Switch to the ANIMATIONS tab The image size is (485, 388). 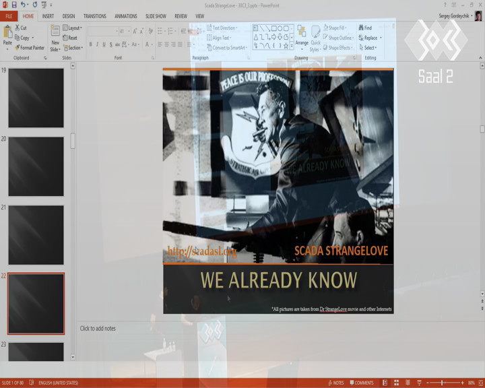[x=125, y=16]
